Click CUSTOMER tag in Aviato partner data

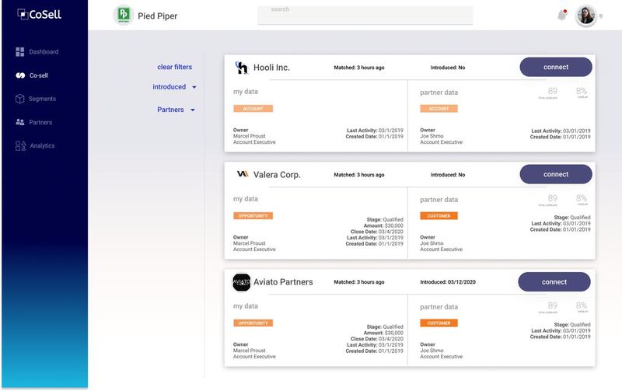[439, 323]
